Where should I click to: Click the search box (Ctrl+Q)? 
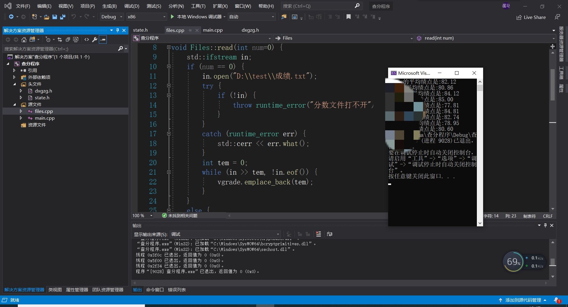(x=321, y=6)
